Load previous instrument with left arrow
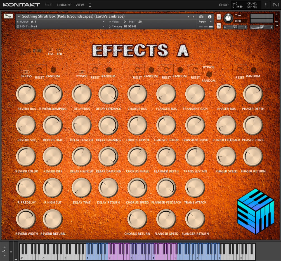Image resolution: width=281 pixels, height=261 pixels. [188, 17]
